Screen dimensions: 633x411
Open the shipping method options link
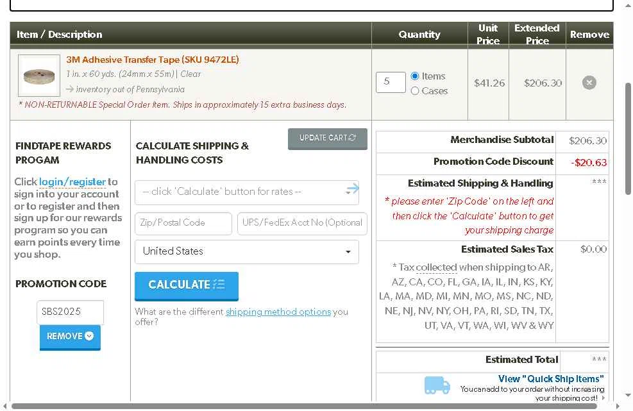(278, 312)
